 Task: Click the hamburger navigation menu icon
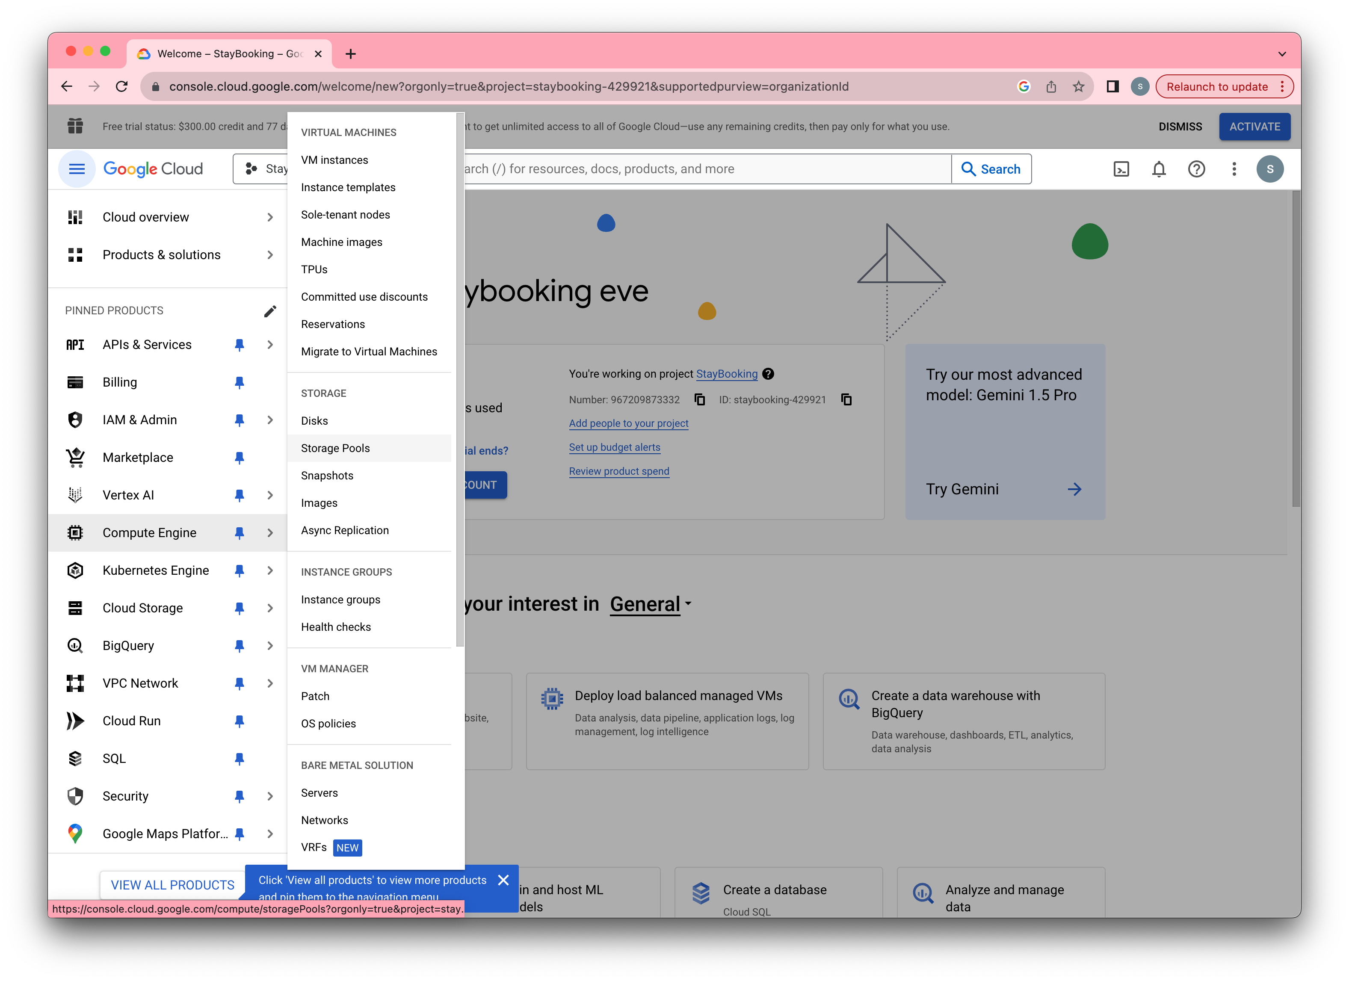pyautogui.click(x=77, y=169)
